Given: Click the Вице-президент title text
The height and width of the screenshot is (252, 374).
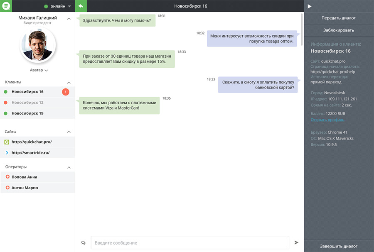Looking at the screenshot, I should pos(37,23).
